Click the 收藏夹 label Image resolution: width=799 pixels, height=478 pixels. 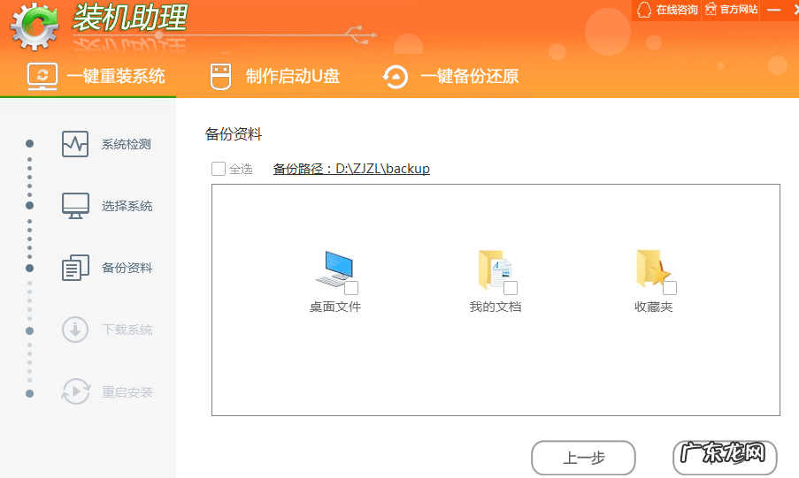pos(654,307)
